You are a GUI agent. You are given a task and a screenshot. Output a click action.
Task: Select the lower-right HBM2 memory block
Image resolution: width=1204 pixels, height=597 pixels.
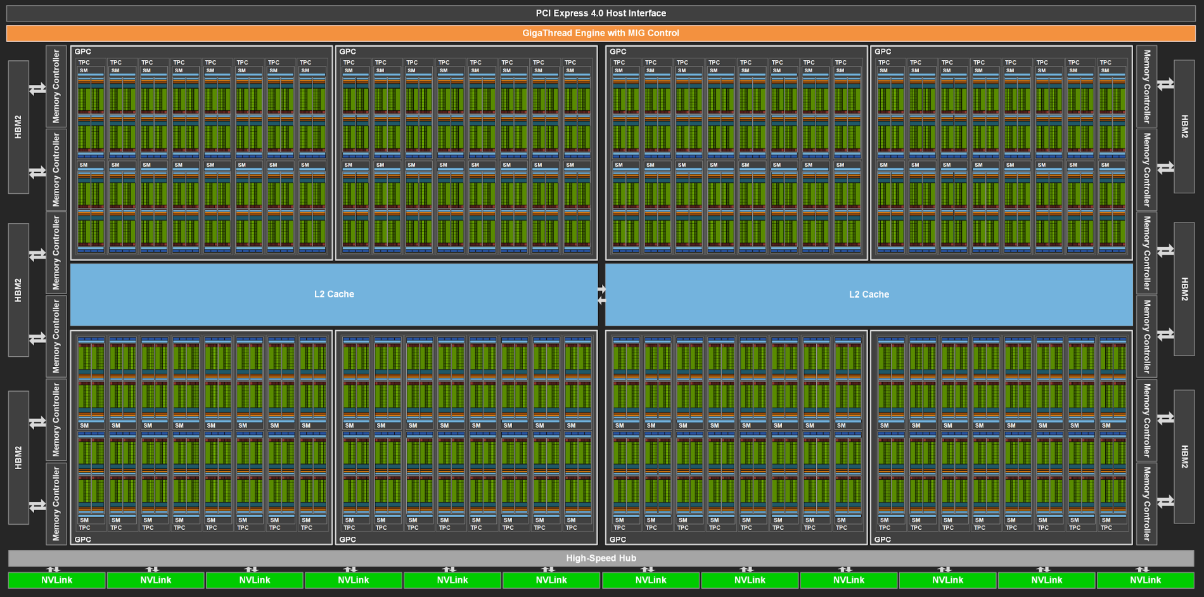1184,457
